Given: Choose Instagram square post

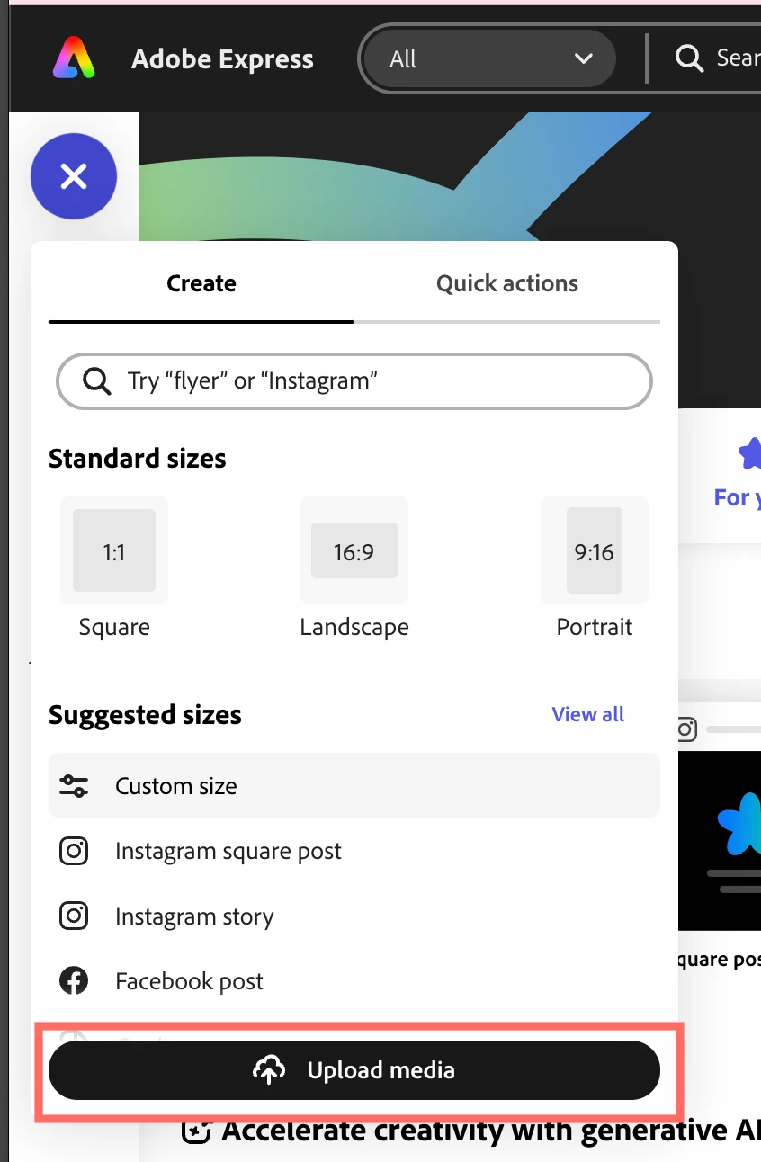Looking at the screenshot, I should (354, 851).
